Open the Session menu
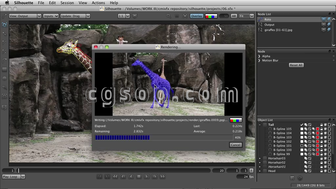Viewport: 336px width, 189px height. (x=67, y=3)
